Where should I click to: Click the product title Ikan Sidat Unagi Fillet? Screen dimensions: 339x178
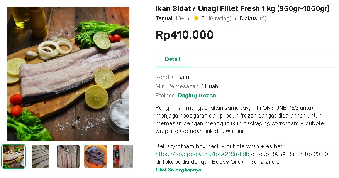pyautogui.click(x=242, y=8)
